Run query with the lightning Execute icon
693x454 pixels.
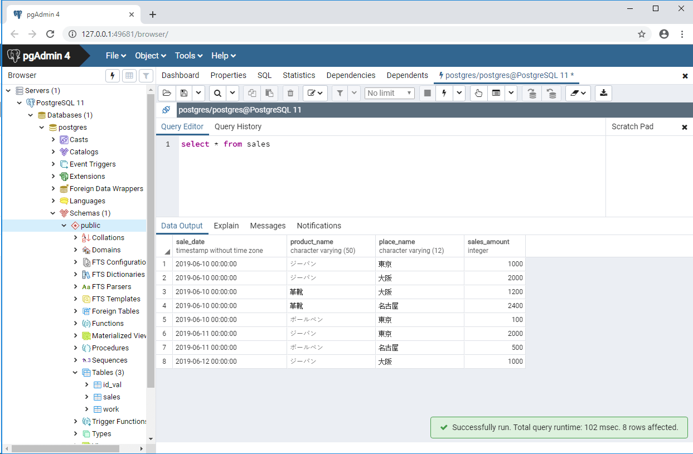tap(444, 93)
